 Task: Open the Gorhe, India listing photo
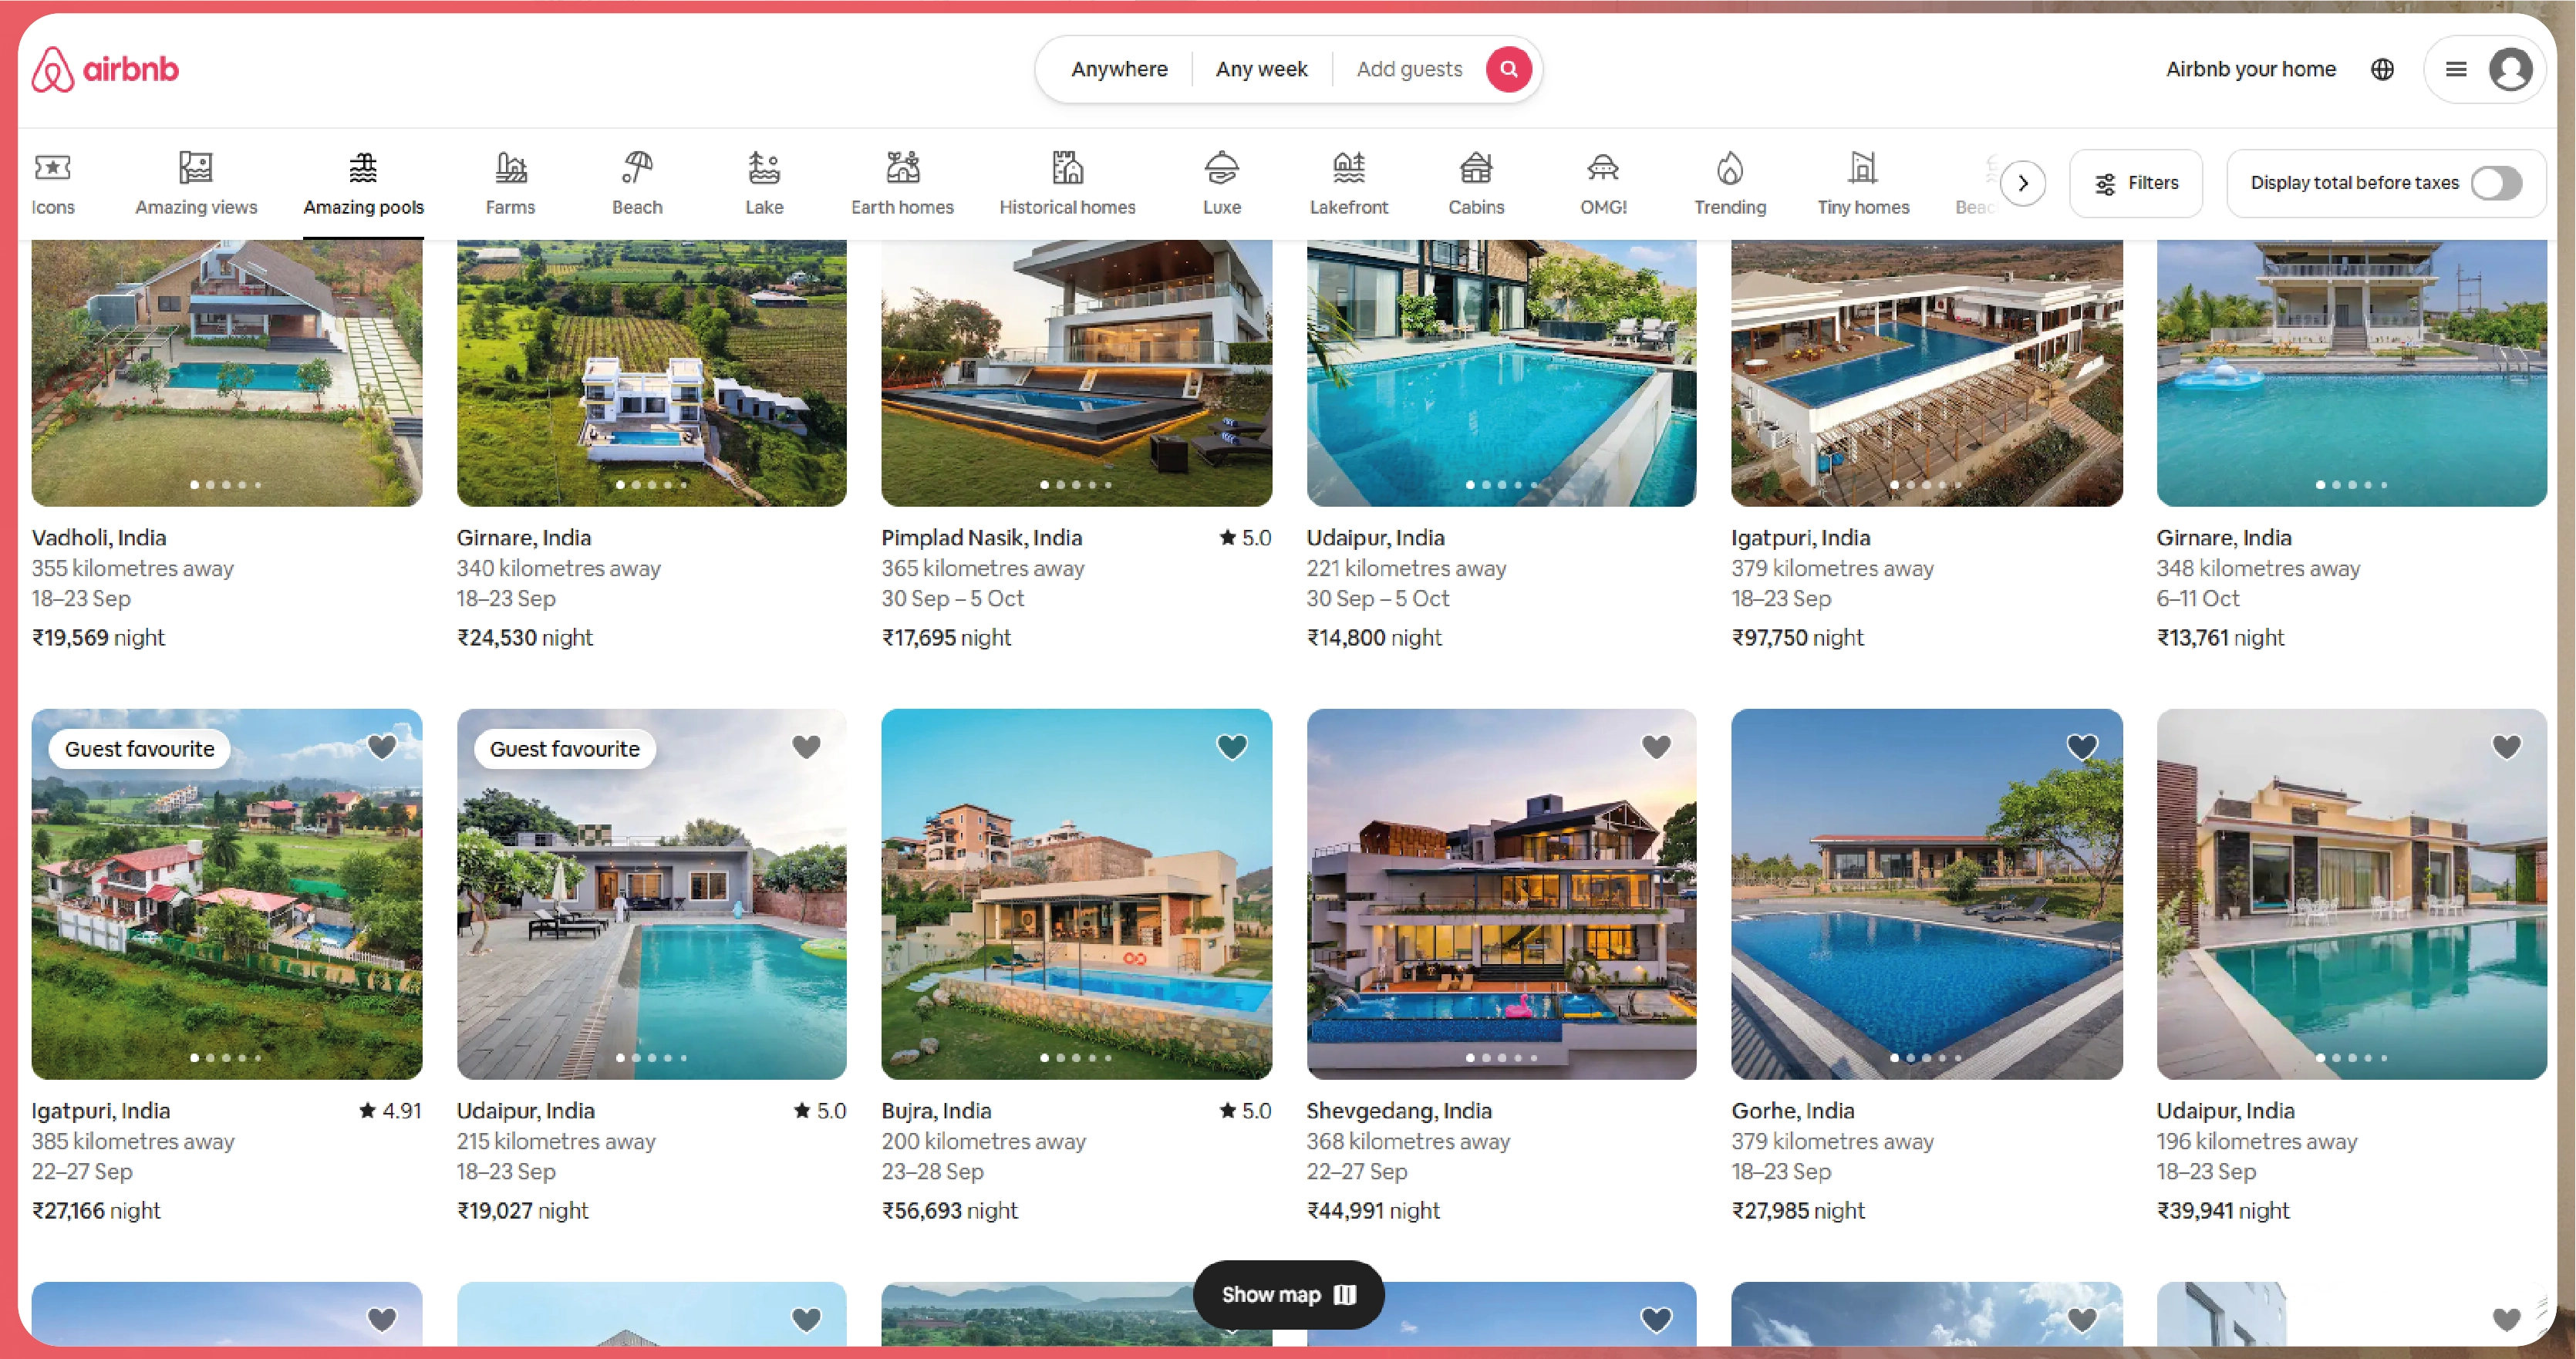tap(1927, 894)
